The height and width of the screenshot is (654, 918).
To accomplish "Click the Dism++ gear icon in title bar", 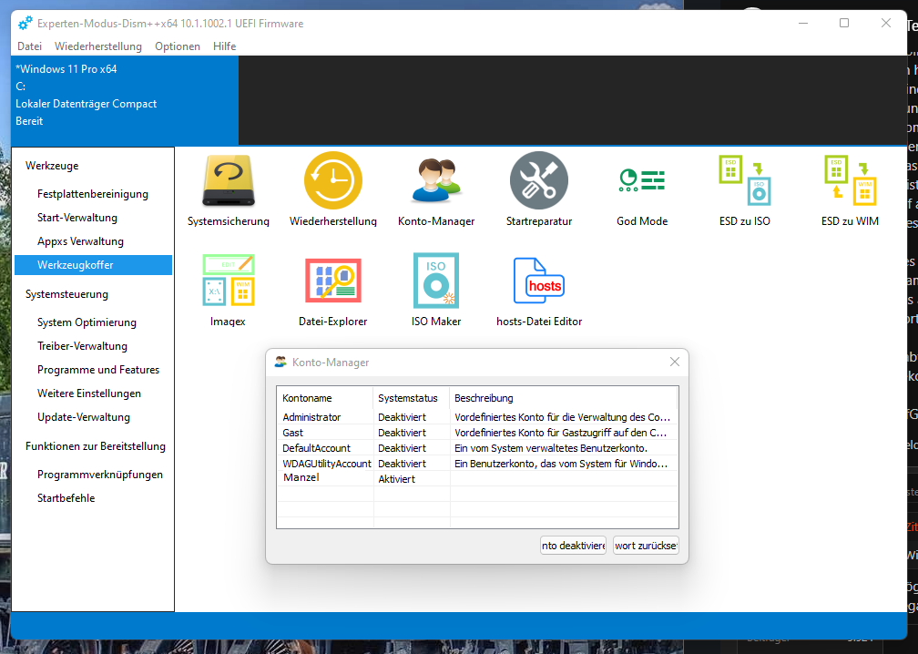I will pos(25,24).
